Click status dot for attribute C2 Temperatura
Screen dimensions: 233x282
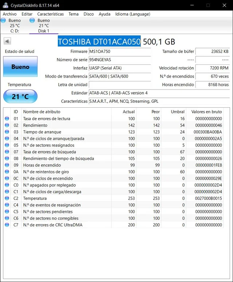click(7, 198)
